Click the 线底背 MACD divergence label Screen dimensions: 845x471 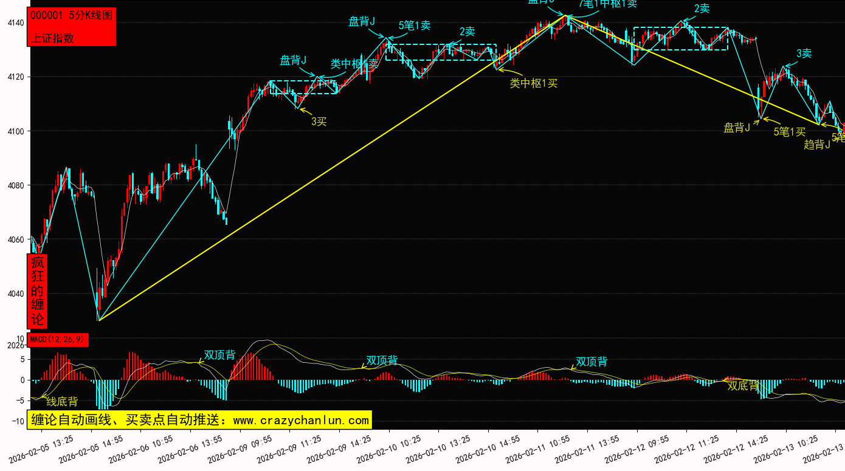[x=62, y=402]
